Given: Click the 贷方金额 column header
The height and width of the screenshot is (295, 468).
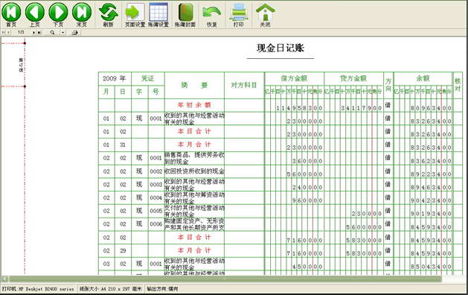Looking at the screenshot, I should pos(353,78).
